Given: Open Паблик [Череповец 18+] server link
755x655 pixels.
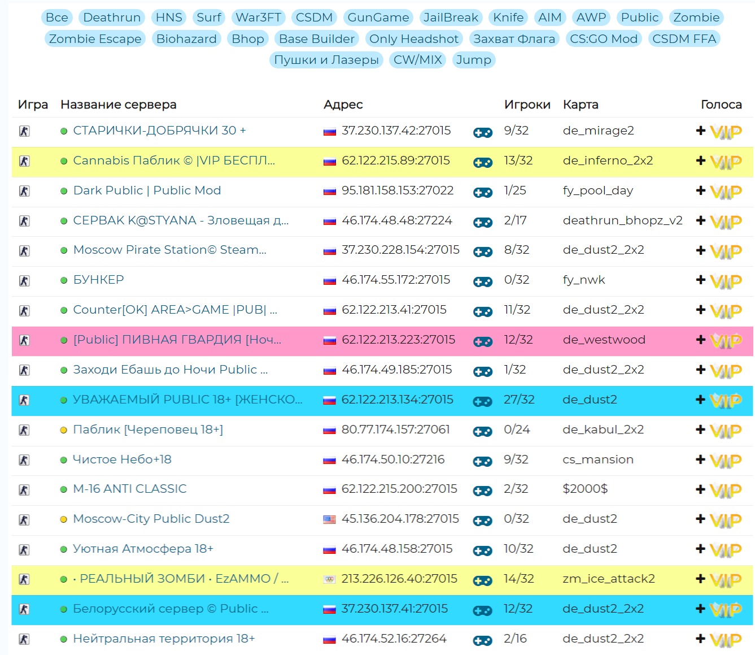Looking at the screenshot, I should point(148,430).
